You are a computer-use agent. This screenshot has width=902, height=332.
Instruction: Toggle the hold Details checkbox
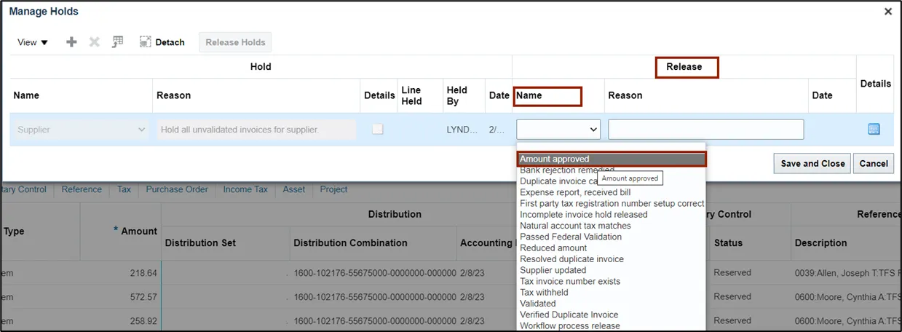pyautogui.click(x=377, y=129)
